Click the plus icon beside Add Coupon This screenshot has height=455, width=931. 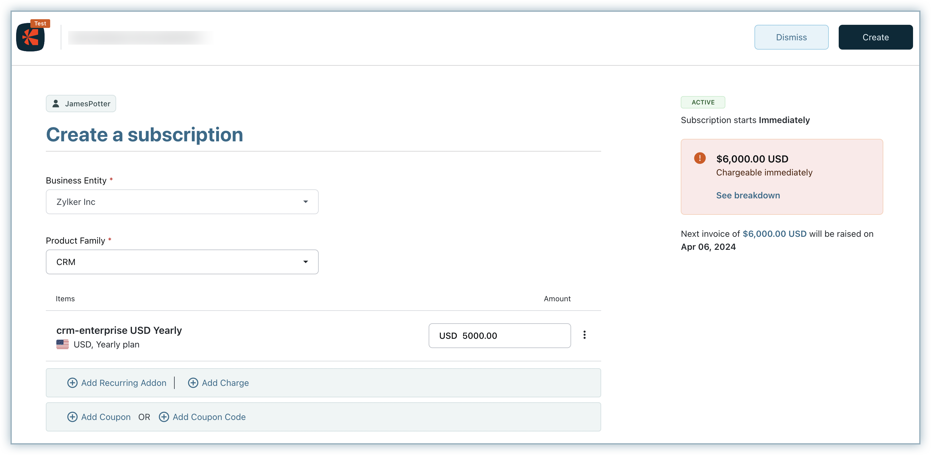tap(72, 417)
